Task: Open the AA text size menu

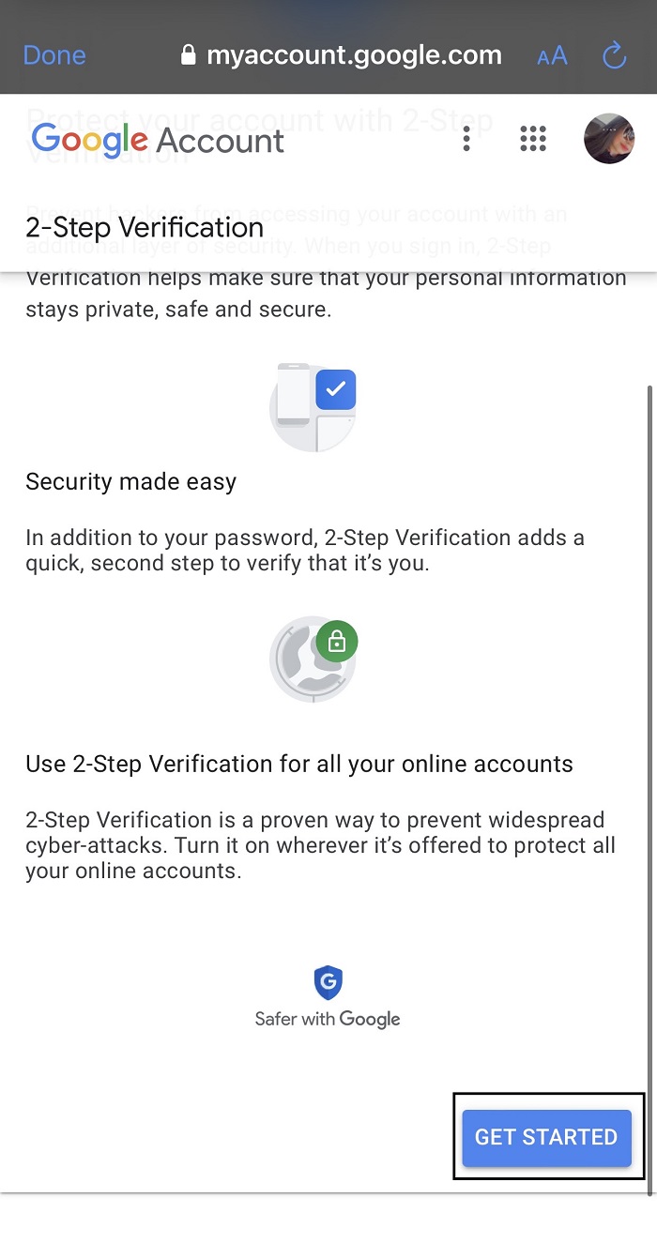Action: point(552,56)
